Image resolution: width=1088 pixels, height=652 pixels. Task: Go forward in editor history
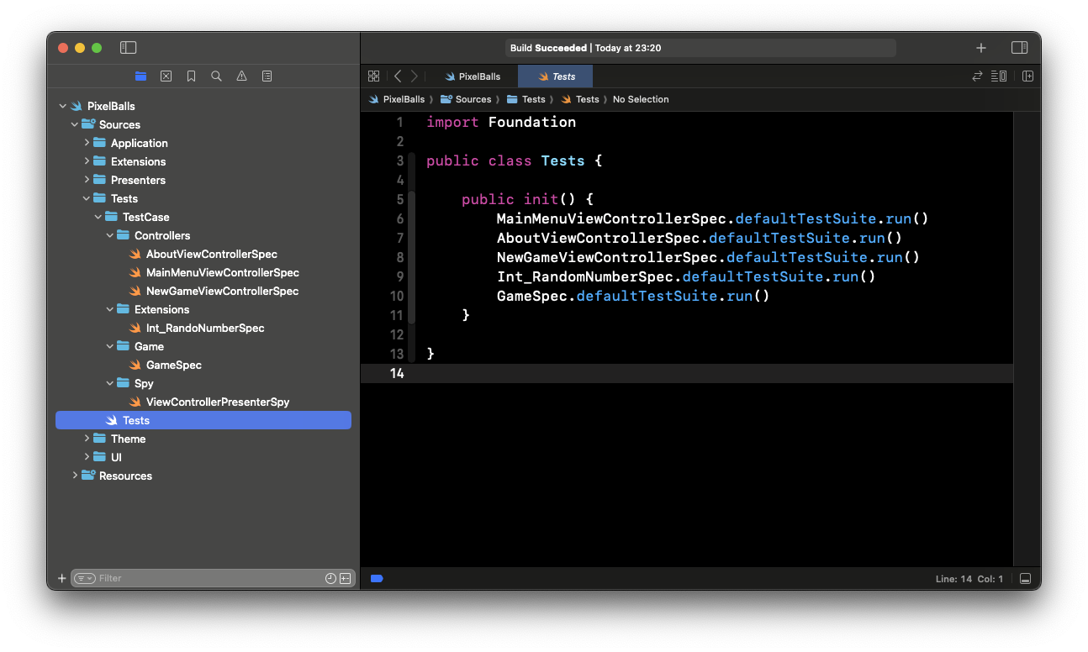pos(414,76)
